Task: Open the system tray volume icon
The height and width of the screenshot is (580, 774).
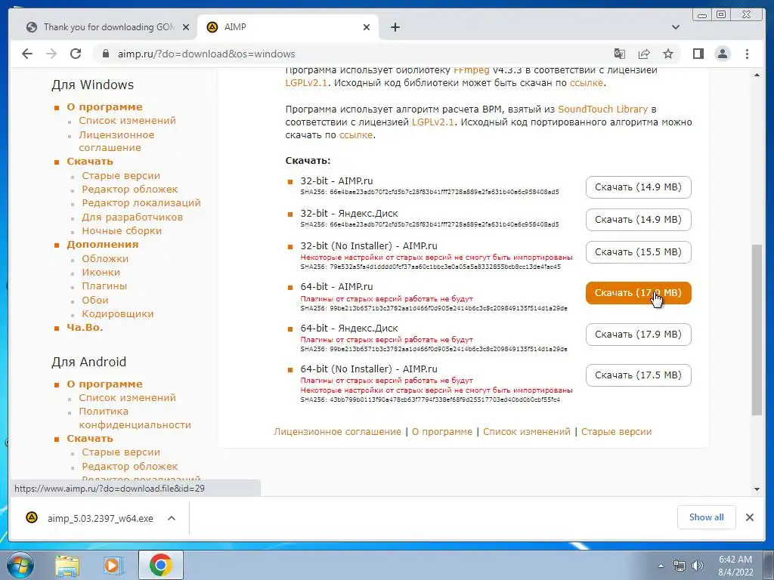Action: [698, 566]
